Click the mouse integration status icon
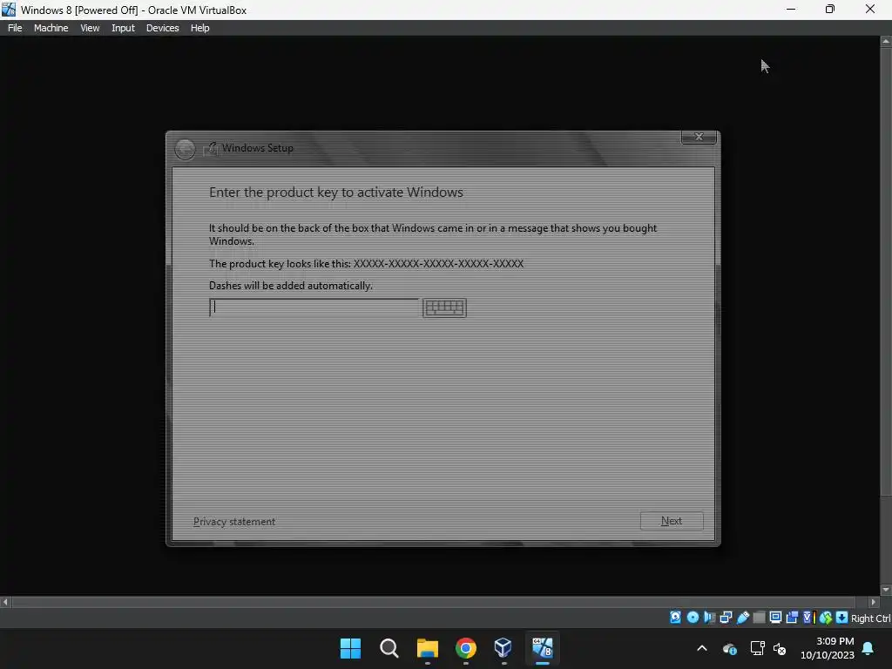Viewport: 892px width, 669px height. 826,618
